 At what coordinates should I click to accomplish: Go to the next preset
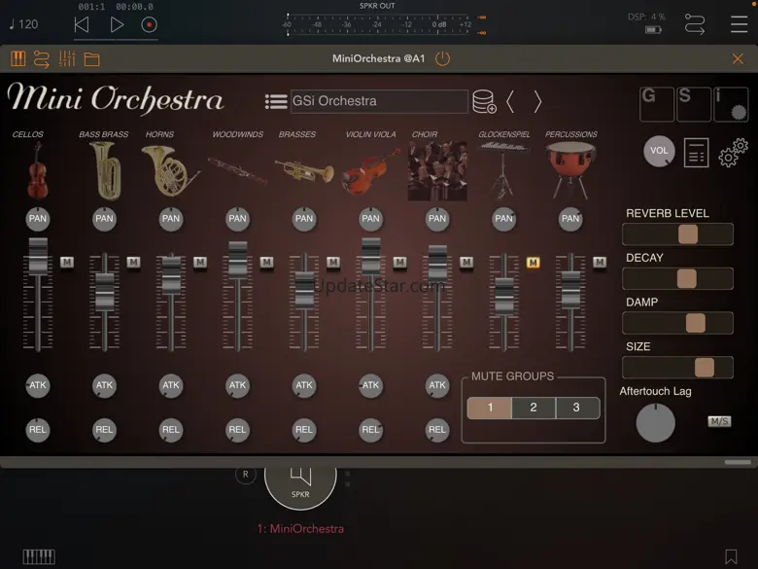[537, 101]
